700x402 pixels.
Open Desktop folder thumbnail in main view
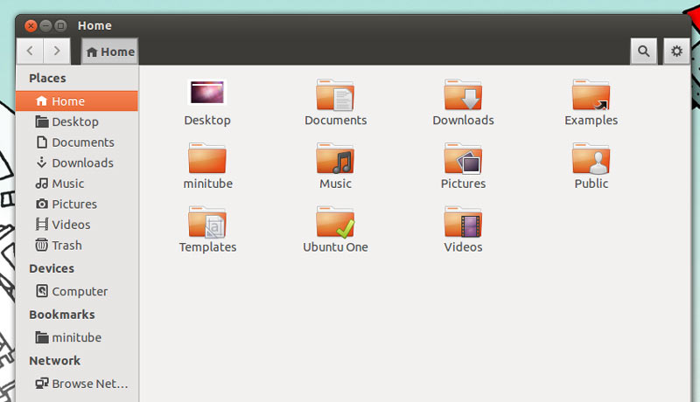pos(207,94)
